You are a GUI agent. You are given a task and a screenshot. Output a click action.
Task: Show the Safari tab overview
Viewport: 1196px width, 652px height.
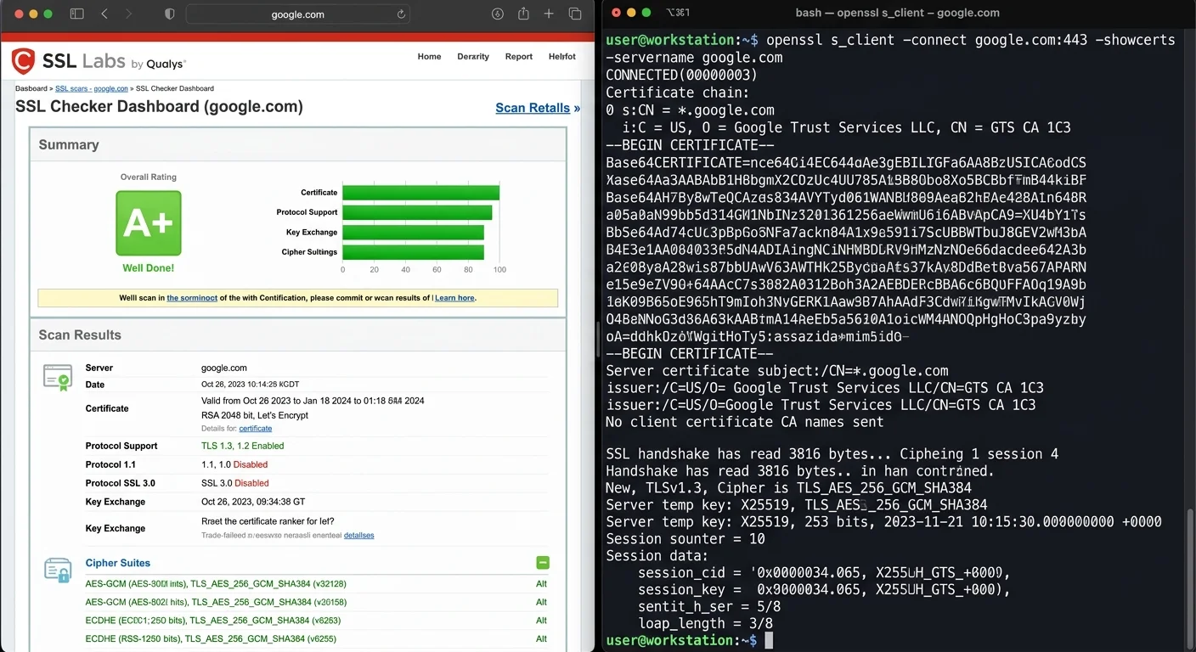[575, 14]
